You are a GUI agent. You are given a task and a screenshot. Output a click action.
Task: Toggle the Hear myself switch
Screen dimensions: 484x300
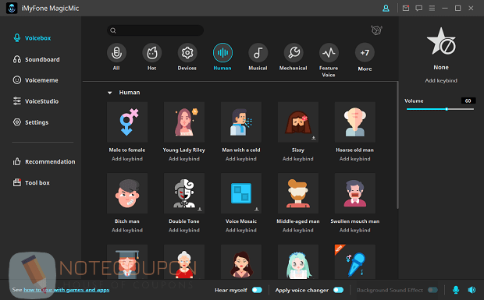257,290
